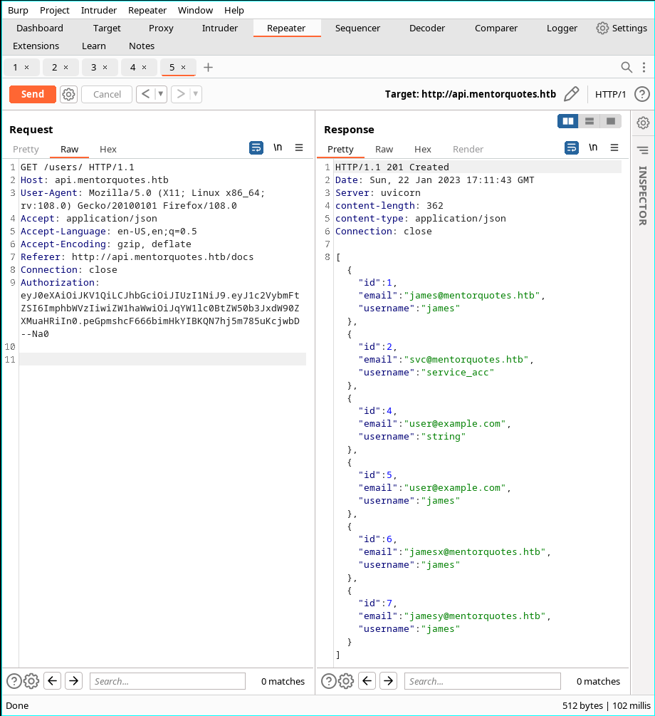Open Response search settings gear
The image size is (655, 716).
346,681
